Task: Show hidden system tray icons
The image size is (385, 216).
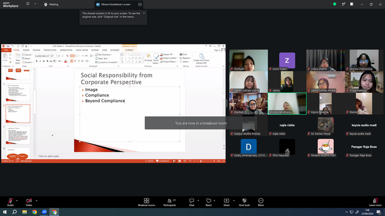Action: tap(346, 212)
